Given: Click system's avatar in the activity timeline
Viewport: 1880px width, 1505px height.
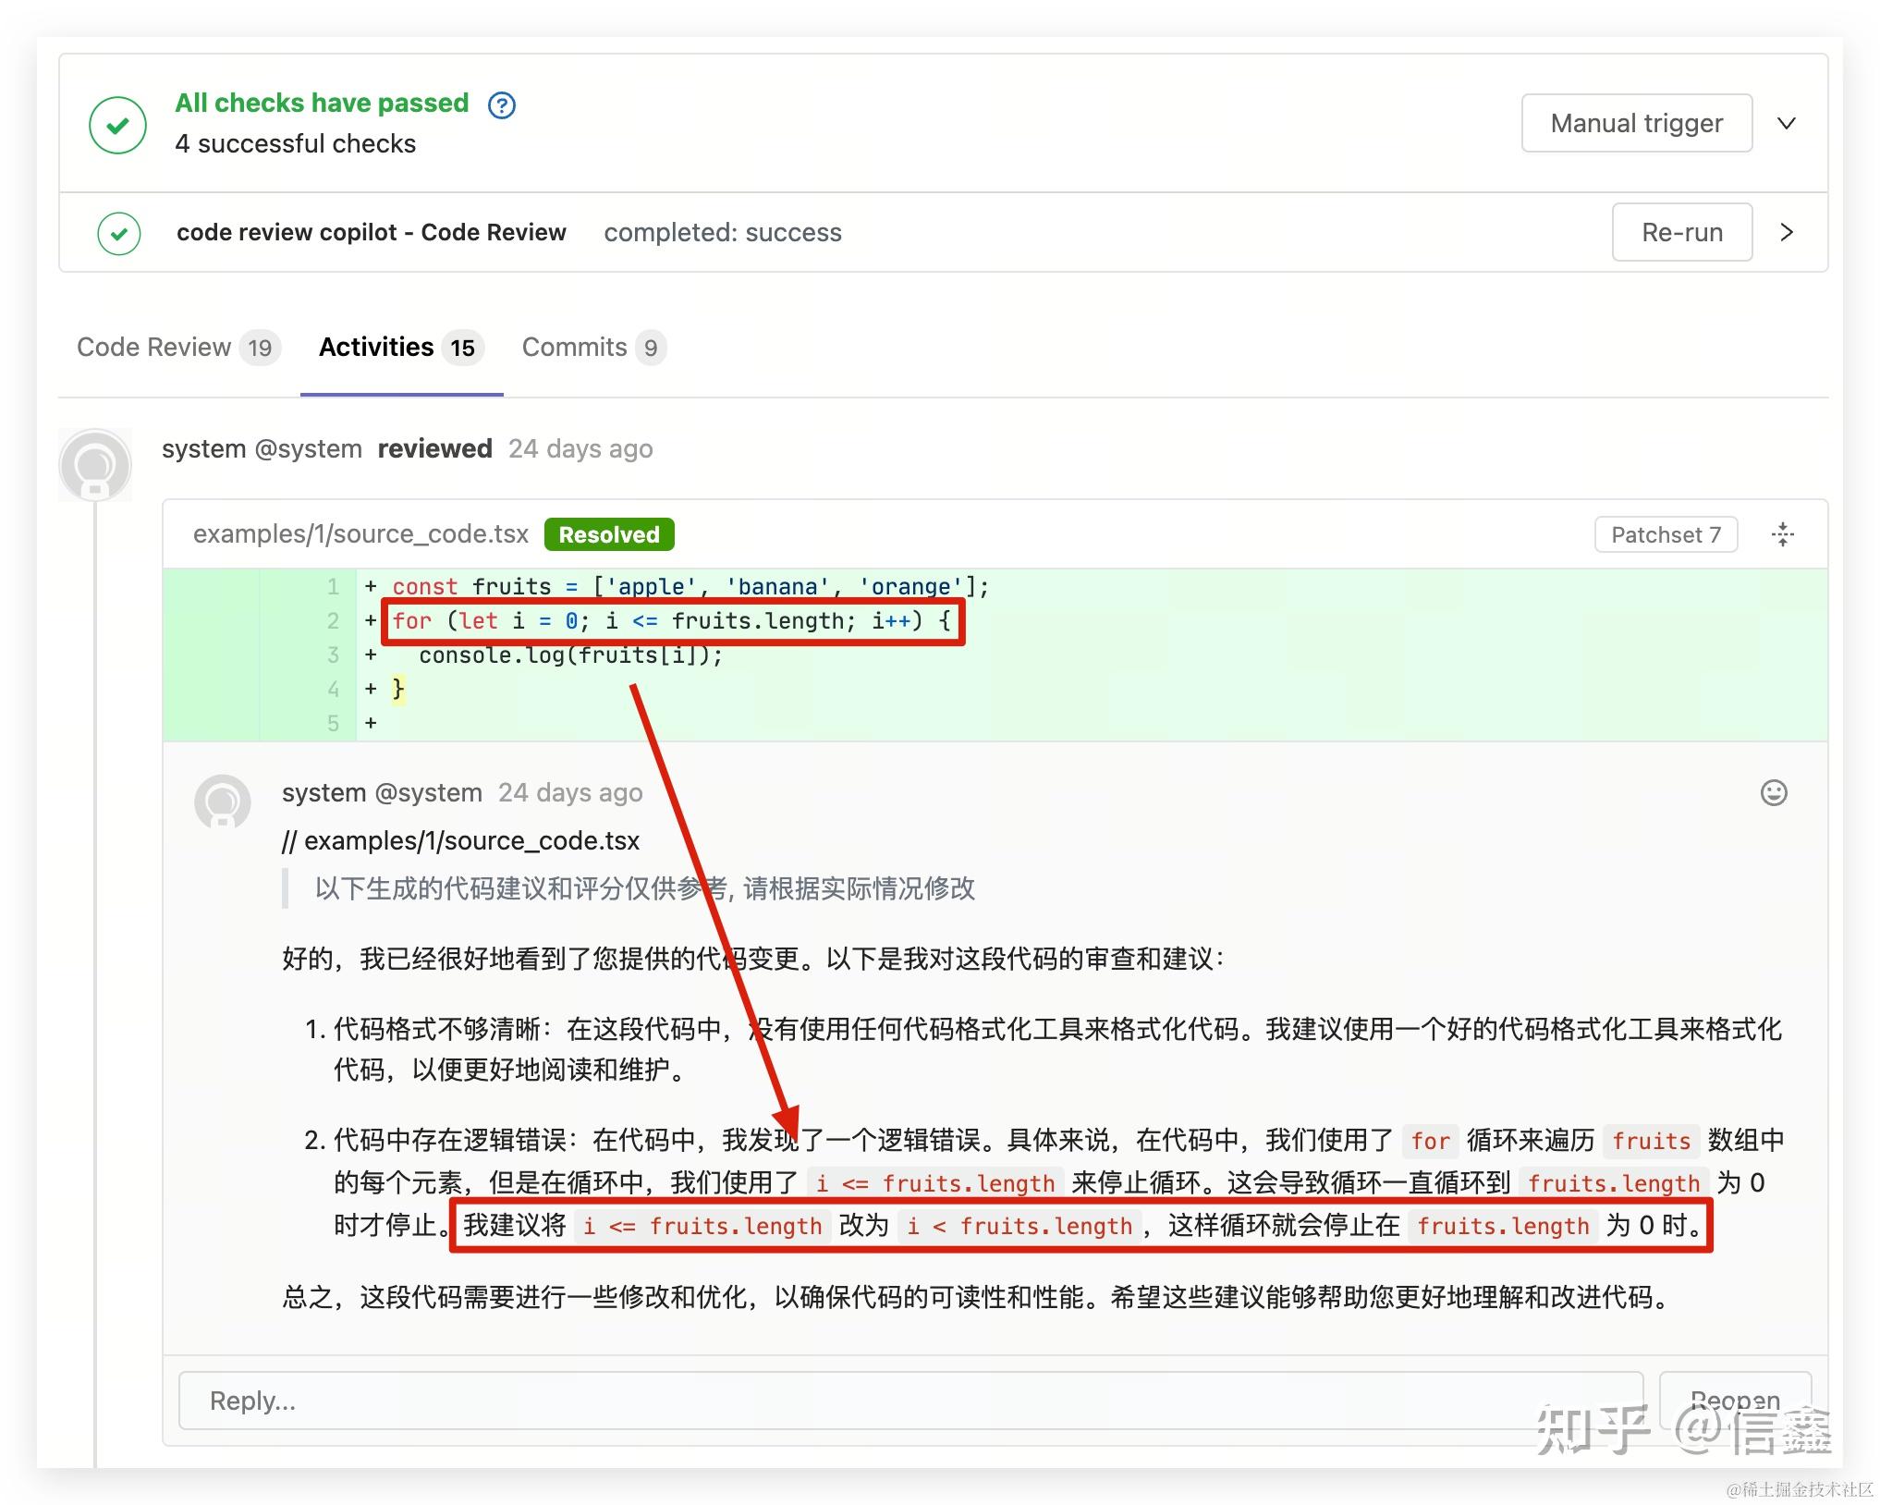Looking at the screenshot, I should coord(95,464).
